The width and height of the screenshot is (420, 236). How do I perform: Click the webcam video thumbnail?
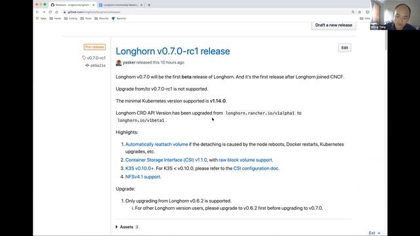(395, 14)
